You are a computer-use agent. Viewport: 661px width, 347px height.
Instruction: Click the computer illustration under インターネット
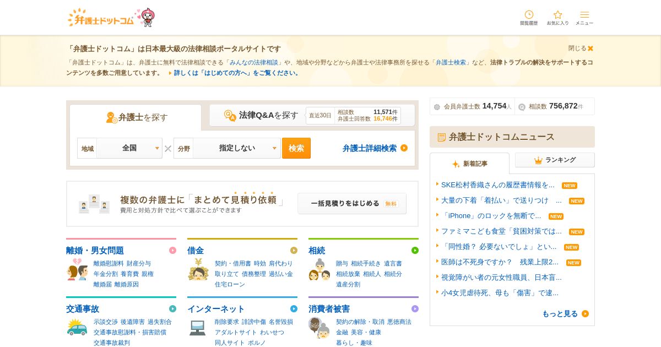(198, 328)
